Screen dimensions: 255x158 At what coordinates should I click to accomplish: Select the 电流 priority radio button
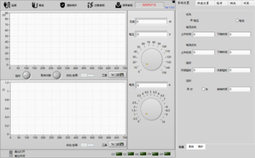[237, 20]
